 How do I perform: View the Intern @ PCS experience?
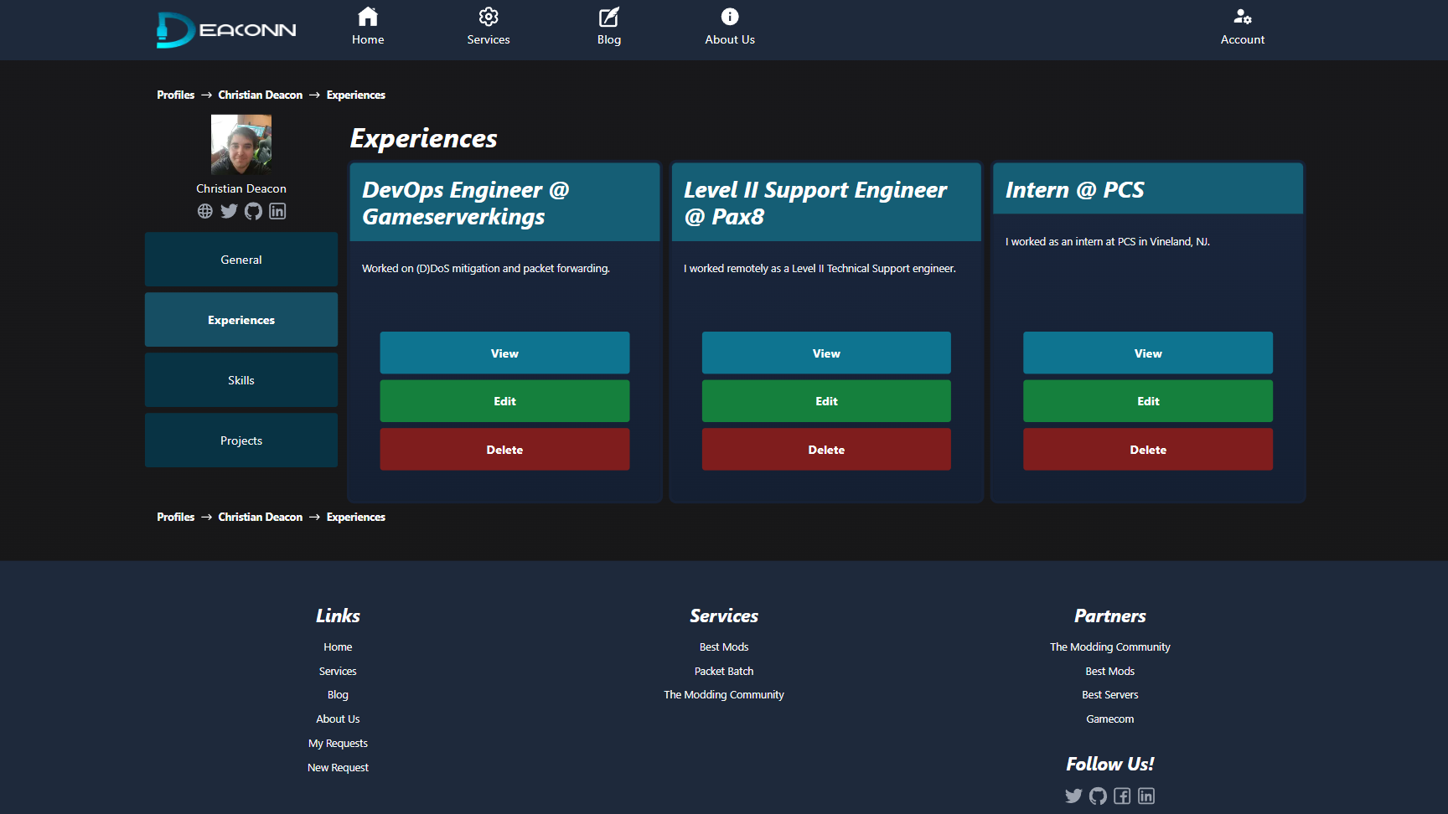coord(1148,353)
